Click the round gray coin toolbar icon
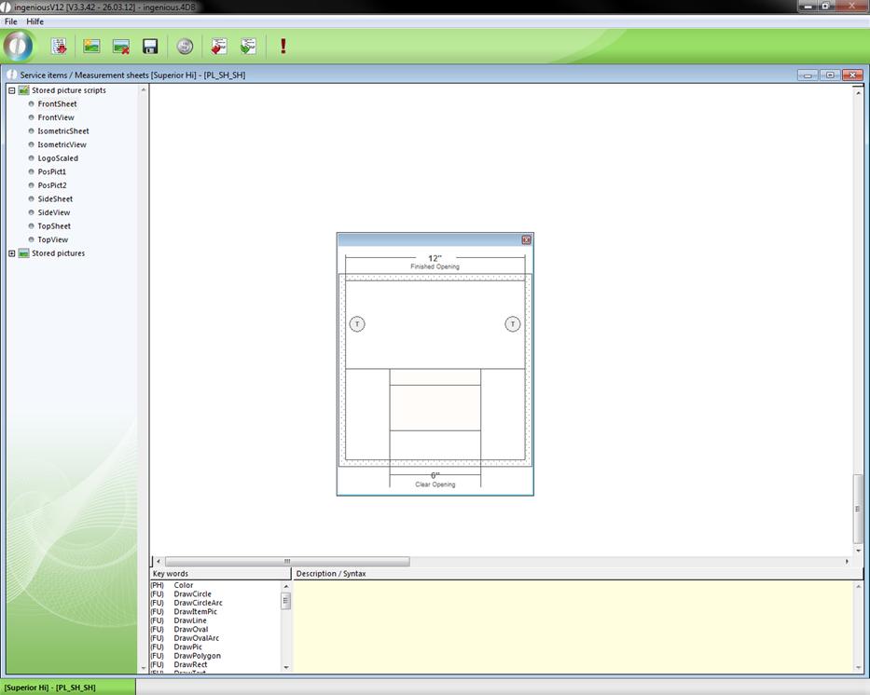Viewport: 870px width, 695px height. pyautogui.click(x=185, y=46)
